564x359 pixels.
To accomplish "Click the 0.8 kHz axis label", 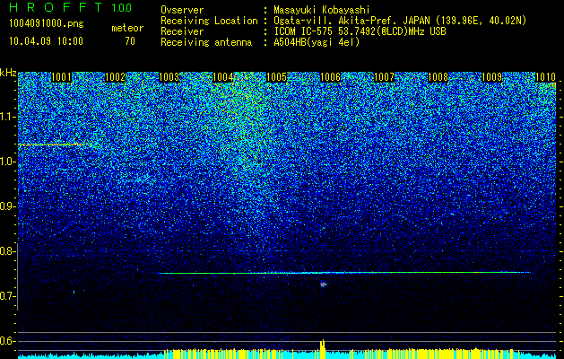I will point(6,251).
